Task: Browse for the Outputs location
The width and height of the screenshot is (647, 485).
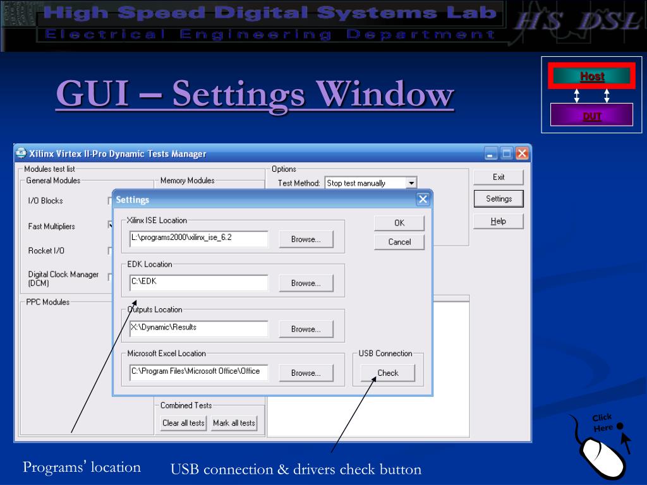Action: [306, 329]
